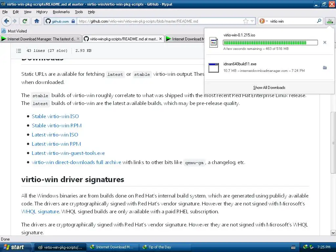Screen dimensions: 336x252
Task: Open virtio-win direct-downloads full archive link
Action: coord(76,162)
